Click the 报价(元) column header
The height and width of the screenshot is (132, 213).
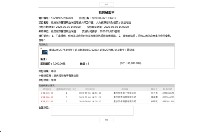pos(47,89)
